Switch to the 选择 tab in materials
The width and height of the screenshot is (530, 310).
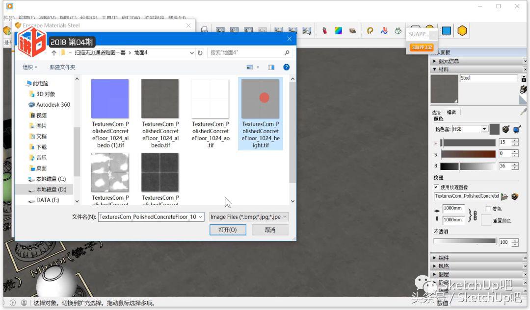click(436, 112)
